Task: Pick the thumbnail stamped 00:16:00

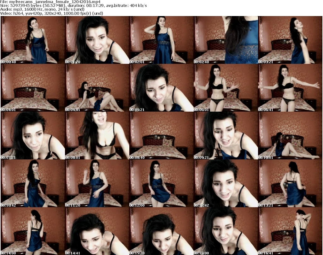Action: tap(226, 231)
